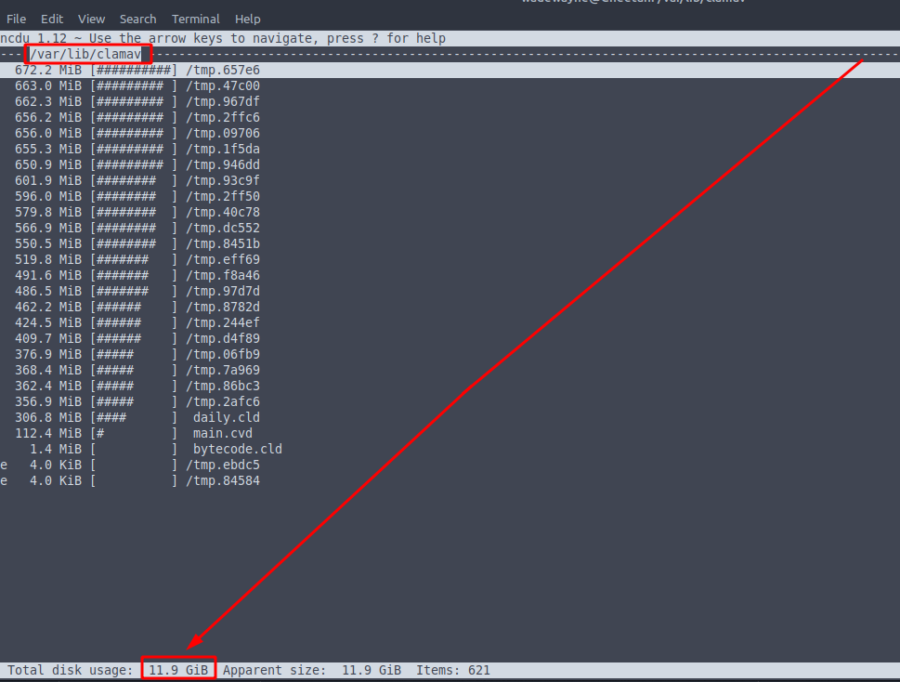
Task: Click the 112.4 MiB size value
Action: pyautogui.click(x=48, y=433)
